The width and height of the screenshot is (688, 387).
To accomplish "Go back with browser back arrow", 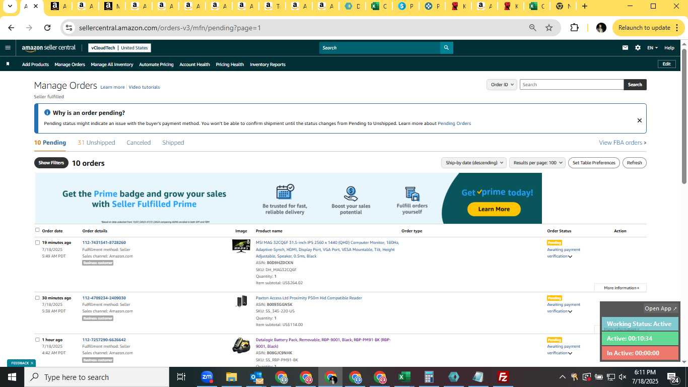I will click(11, 28).
